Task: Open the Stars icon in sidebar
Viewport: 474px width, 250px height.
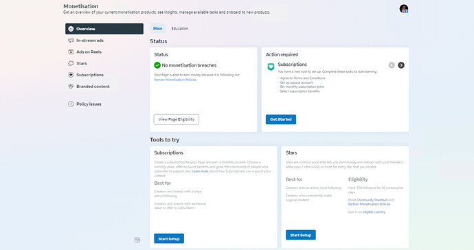Action: [71, 63]
